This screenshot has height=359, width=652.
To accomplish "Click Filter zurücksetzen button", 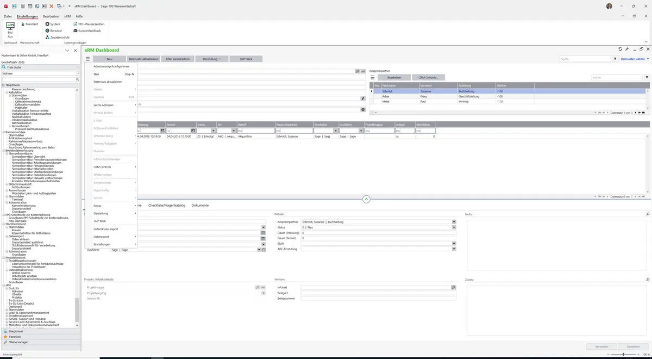I will pos(178,59).
